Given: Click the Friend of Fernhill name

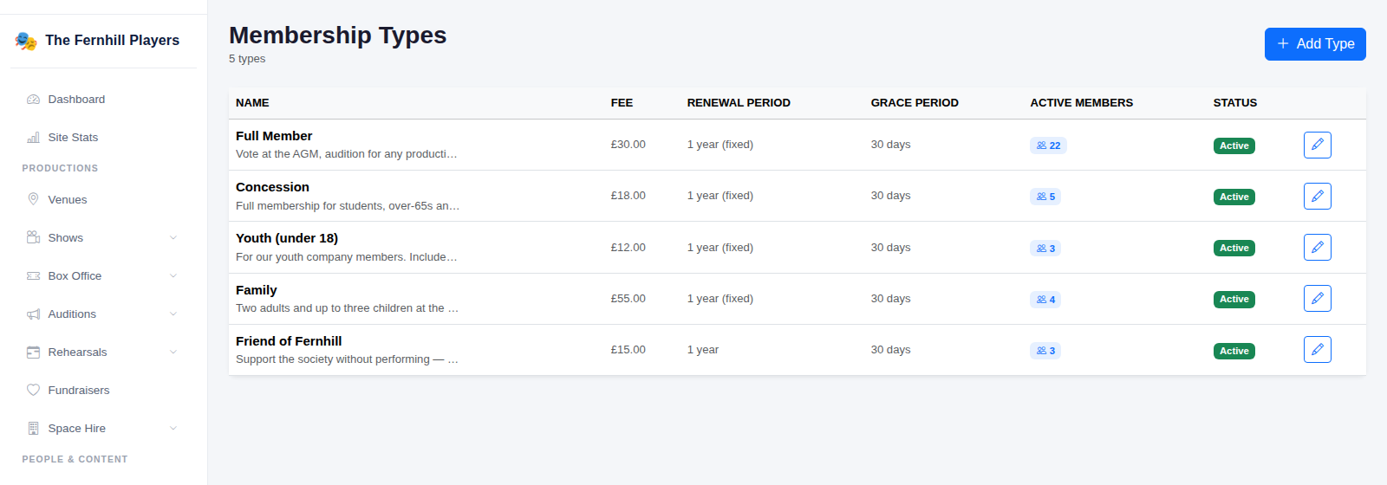Looking at the screenshot, I should point(289,341).
